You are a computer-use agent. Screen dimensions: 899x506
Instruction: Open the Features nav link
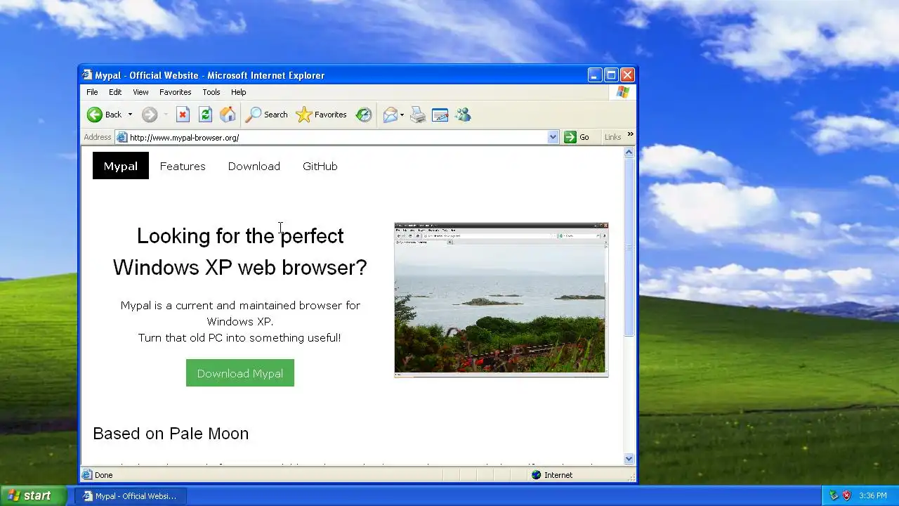(x=183, y=166)
